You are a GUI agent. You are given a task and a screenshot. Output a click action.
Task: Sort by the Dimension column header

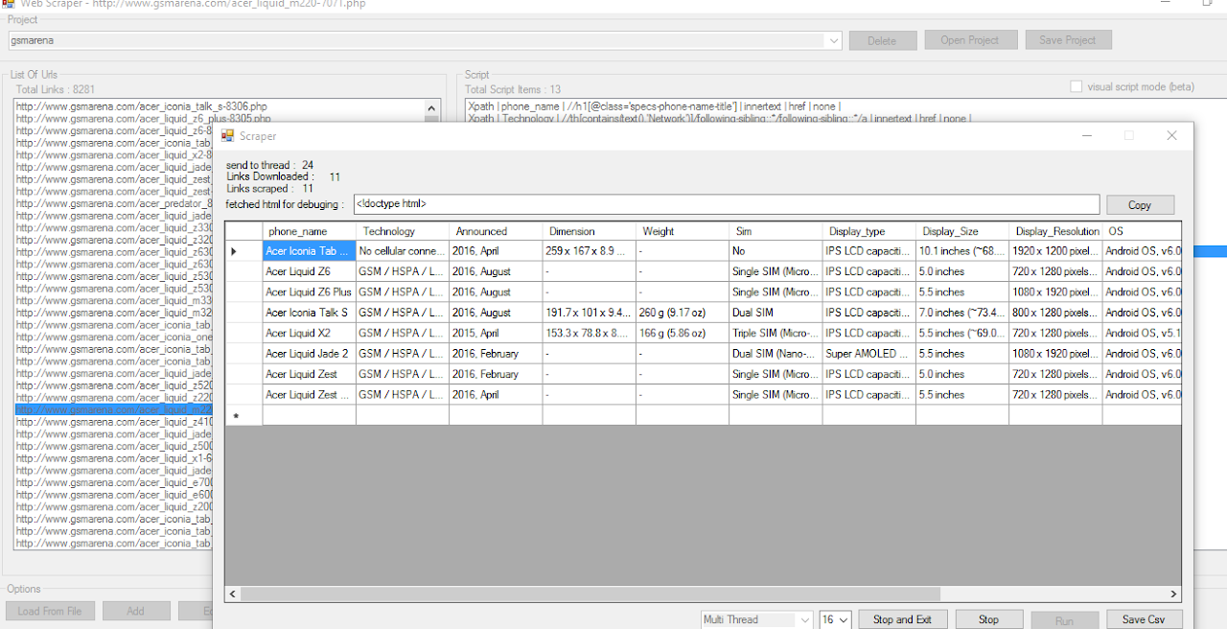coord(589,231)
